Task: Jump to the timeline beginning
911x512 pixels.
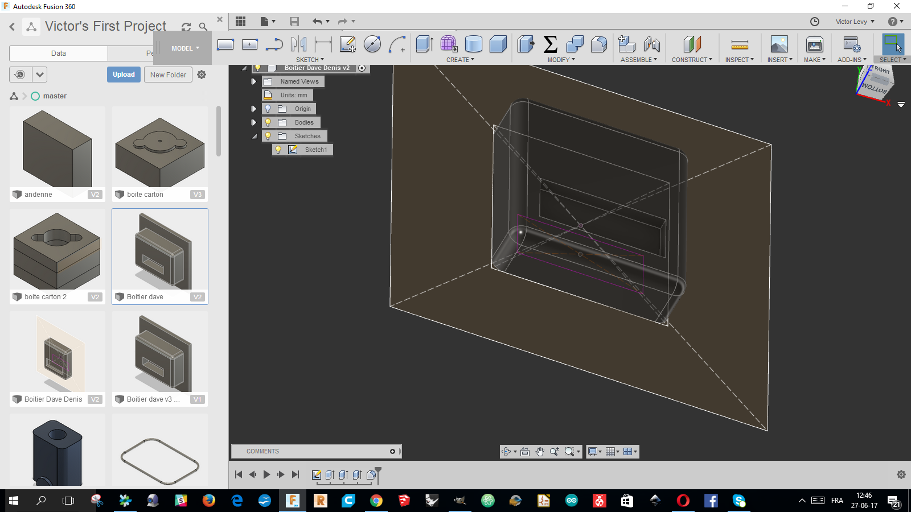Action: [x=239, y=474]
